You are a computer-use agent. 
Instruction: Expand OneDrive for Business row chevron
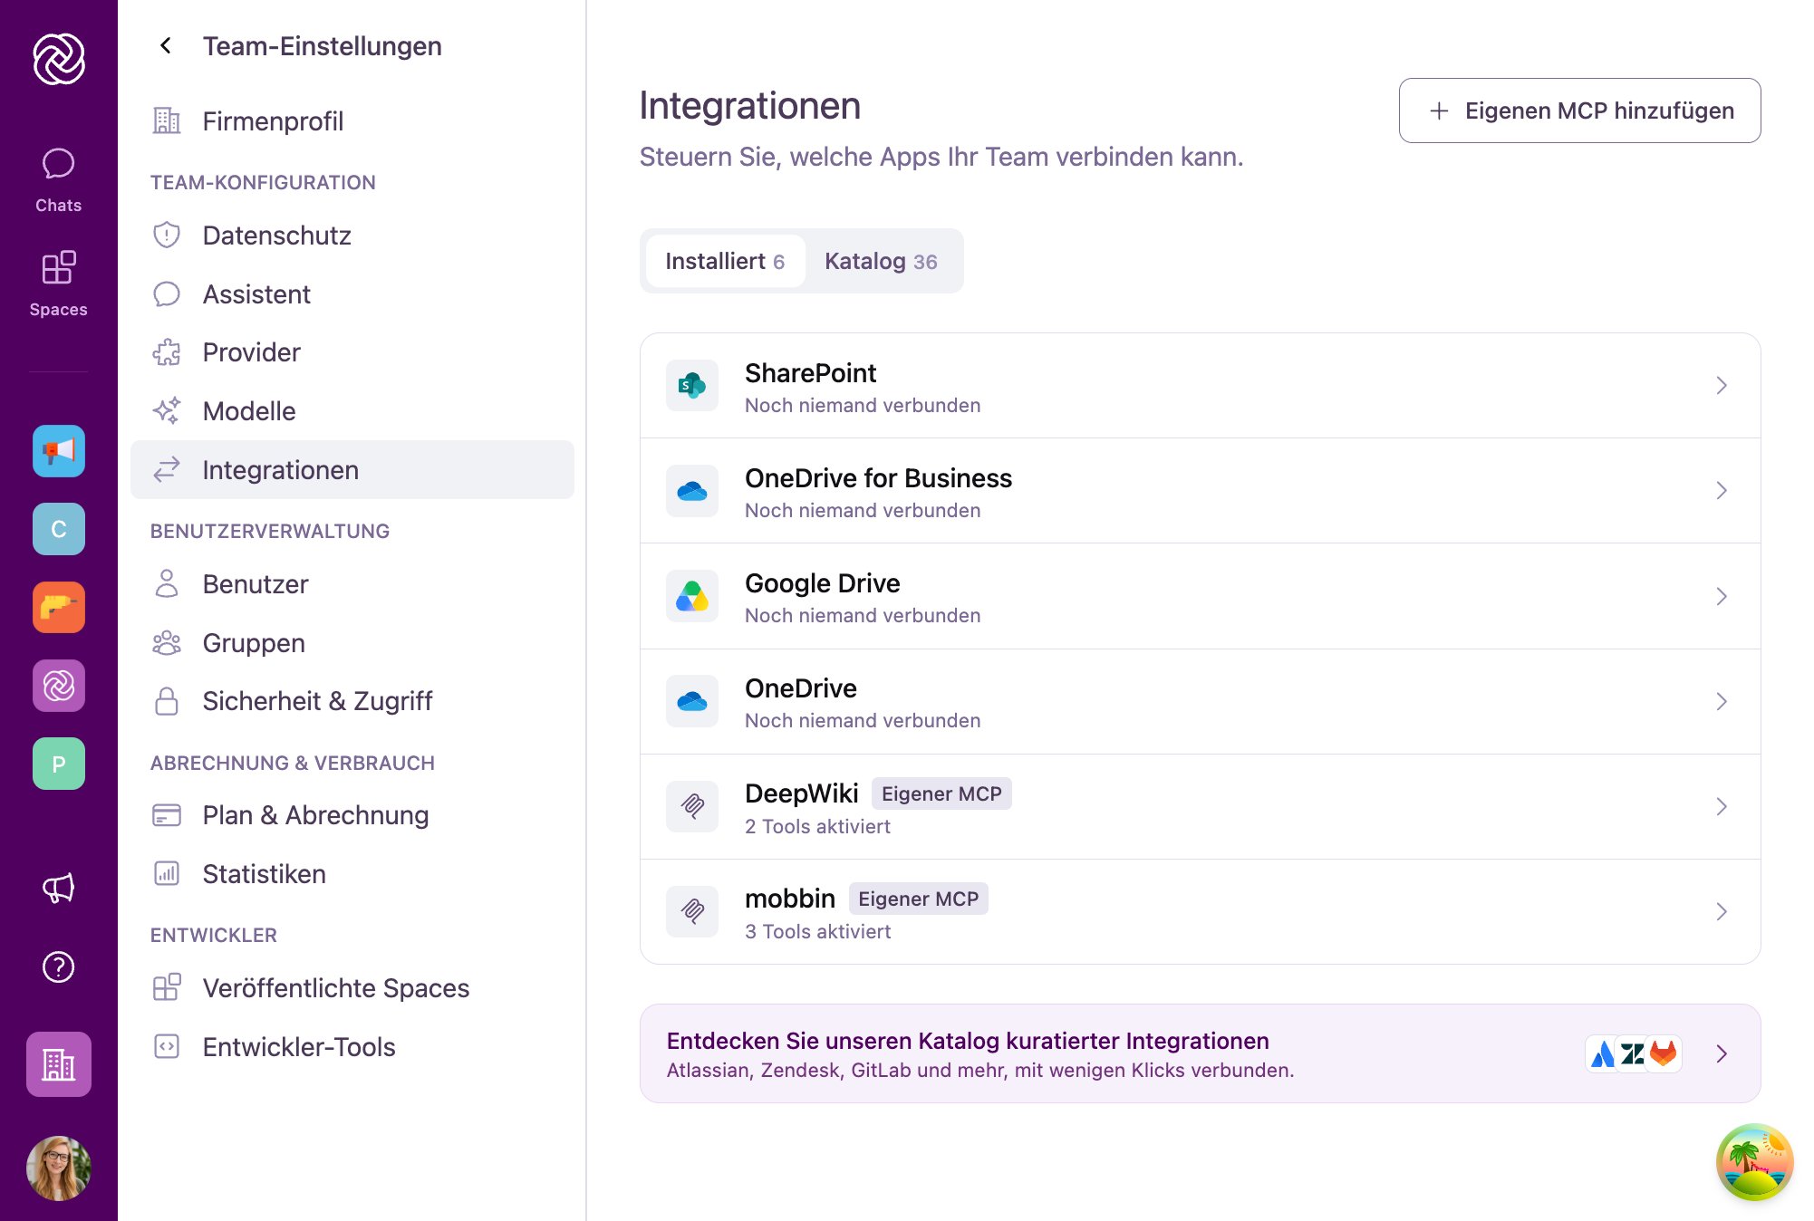1722,491
